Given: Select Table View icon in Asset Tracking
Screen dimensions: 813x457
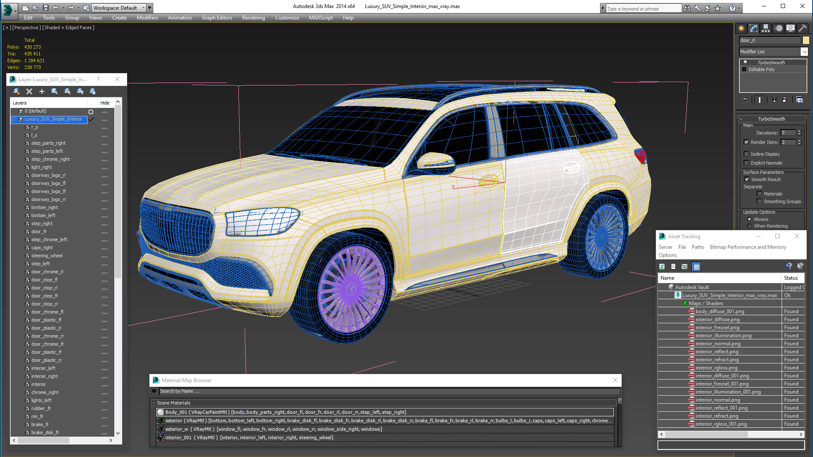Looking at the screenshot, I should click(x=696, y=267).
